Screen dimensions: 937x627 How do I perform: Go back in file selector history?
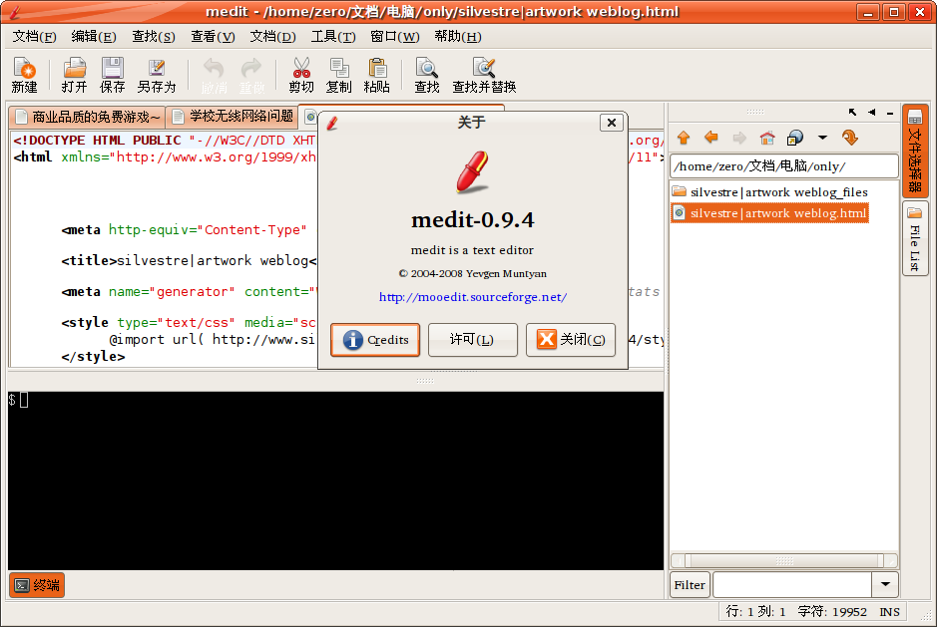click(711, 138)
